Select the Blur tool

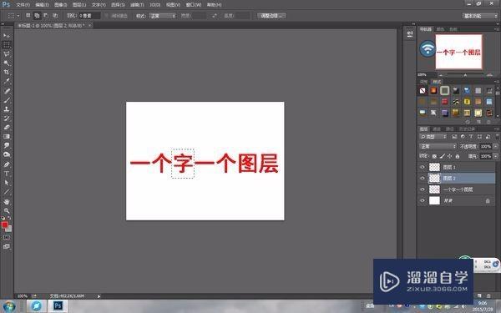point(7,145)
